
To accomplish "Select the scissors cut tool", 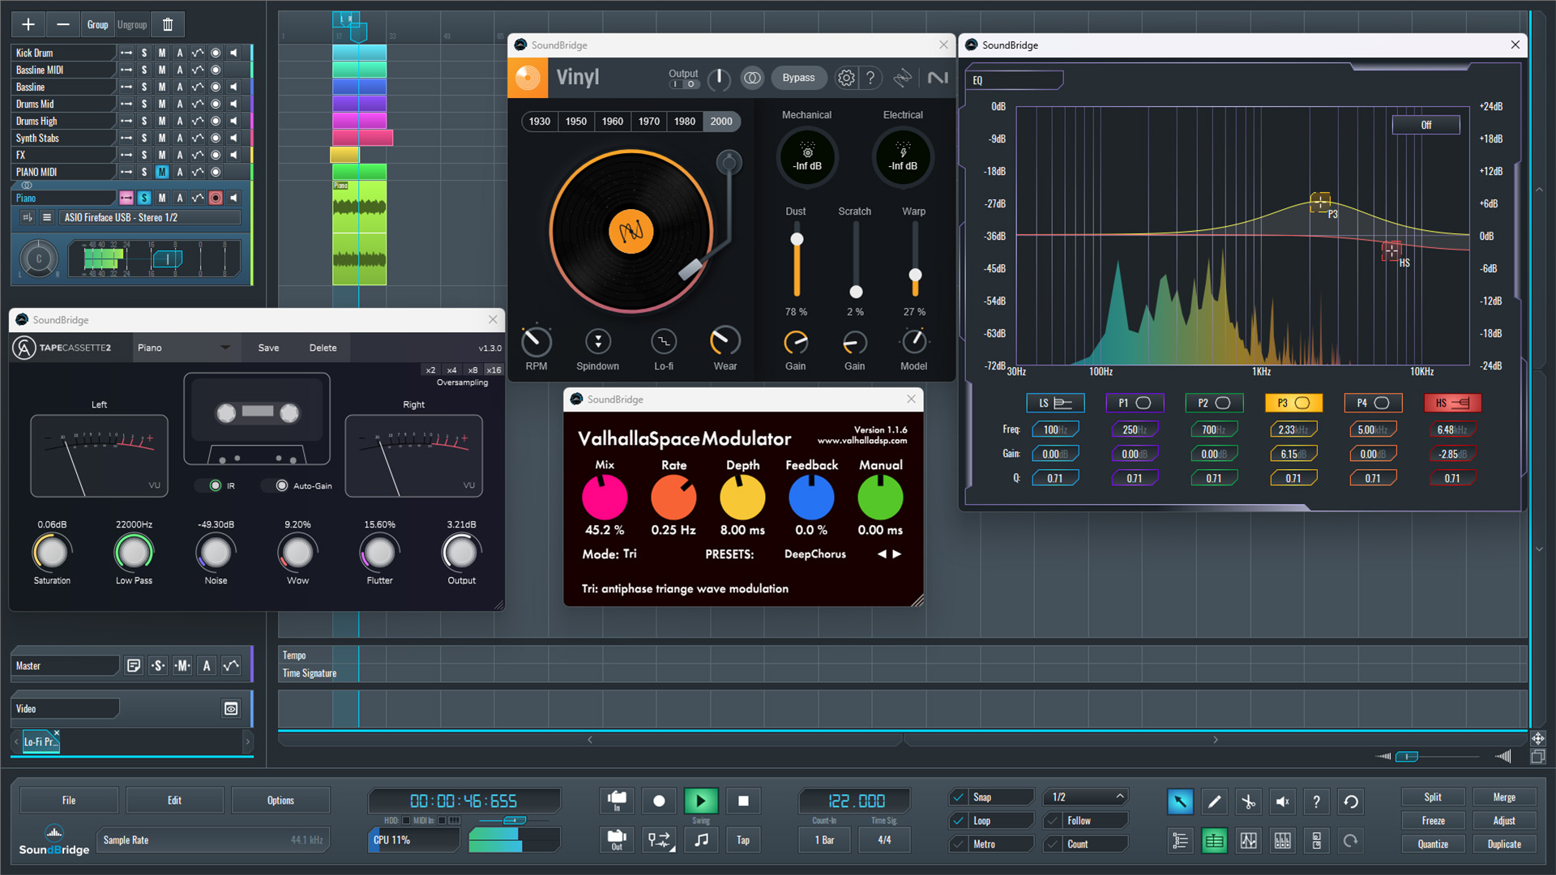I will (1248, 801).
